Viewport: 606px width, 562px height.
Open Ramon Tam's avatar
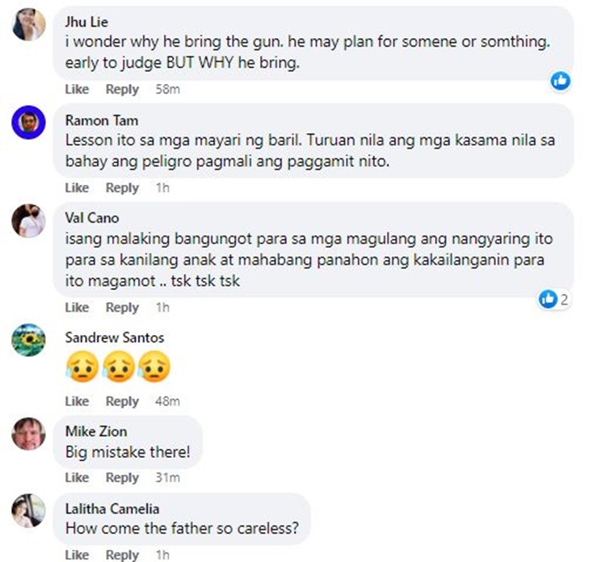coord(28,122)
